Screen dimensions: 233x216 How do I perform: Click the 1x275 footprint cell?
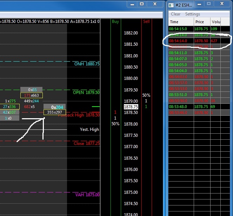click(10, 101)
